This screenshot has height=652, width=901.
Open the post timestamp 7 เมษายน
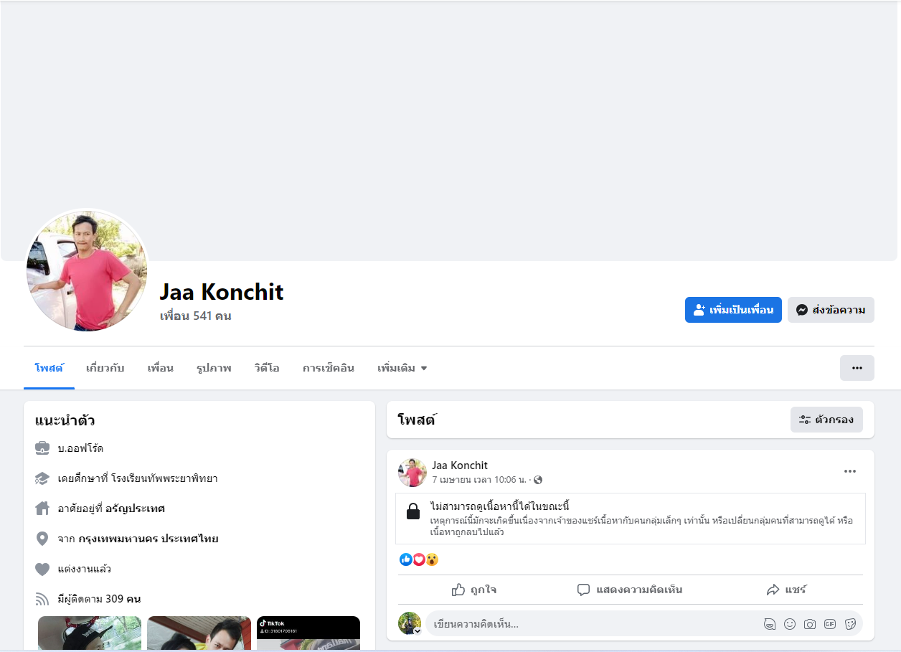click(479, 480)
